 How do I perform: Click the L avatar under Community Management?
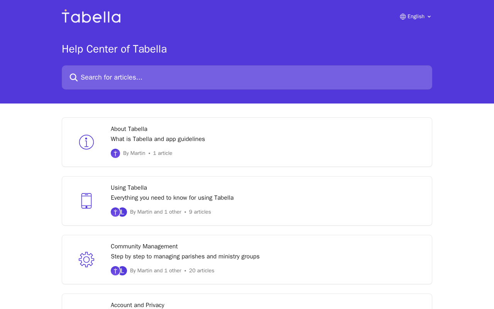(123, 271)
